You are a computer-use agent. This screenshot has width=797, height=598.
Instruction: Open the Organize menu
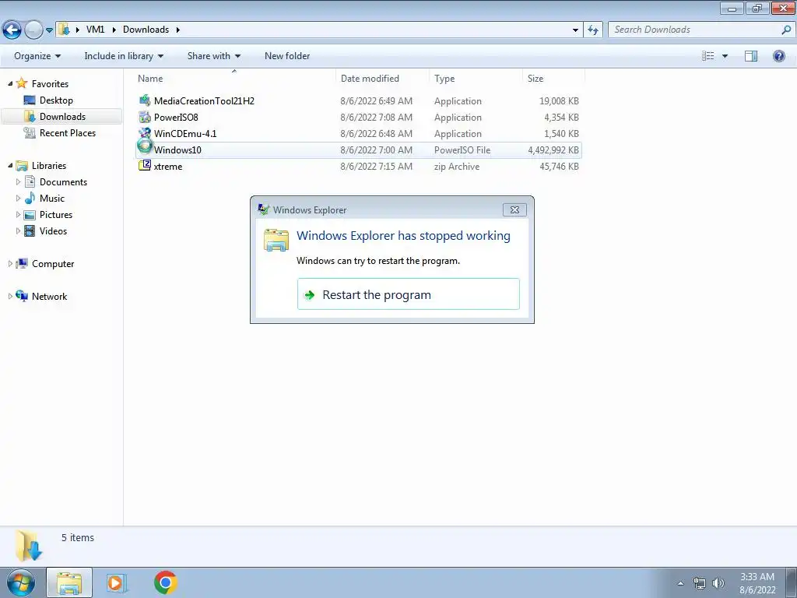coord(37,56)
